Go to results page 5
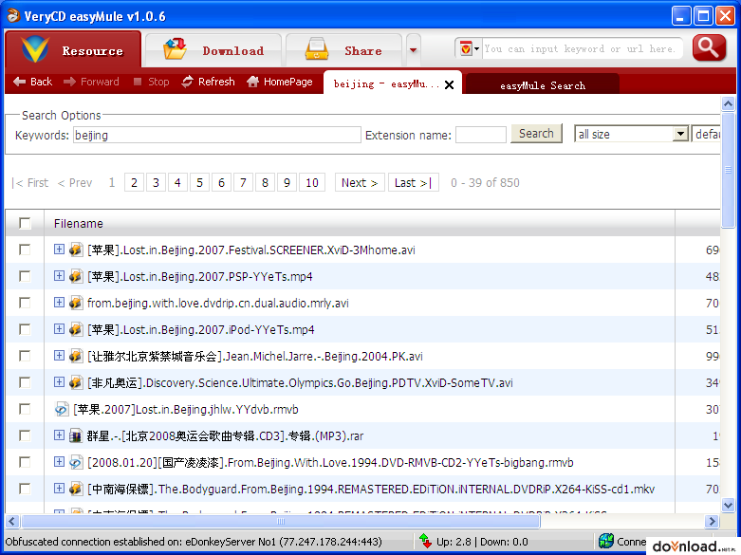Image resolution: width=741 pixels, height=555 pixels. [x=199, y=182]
